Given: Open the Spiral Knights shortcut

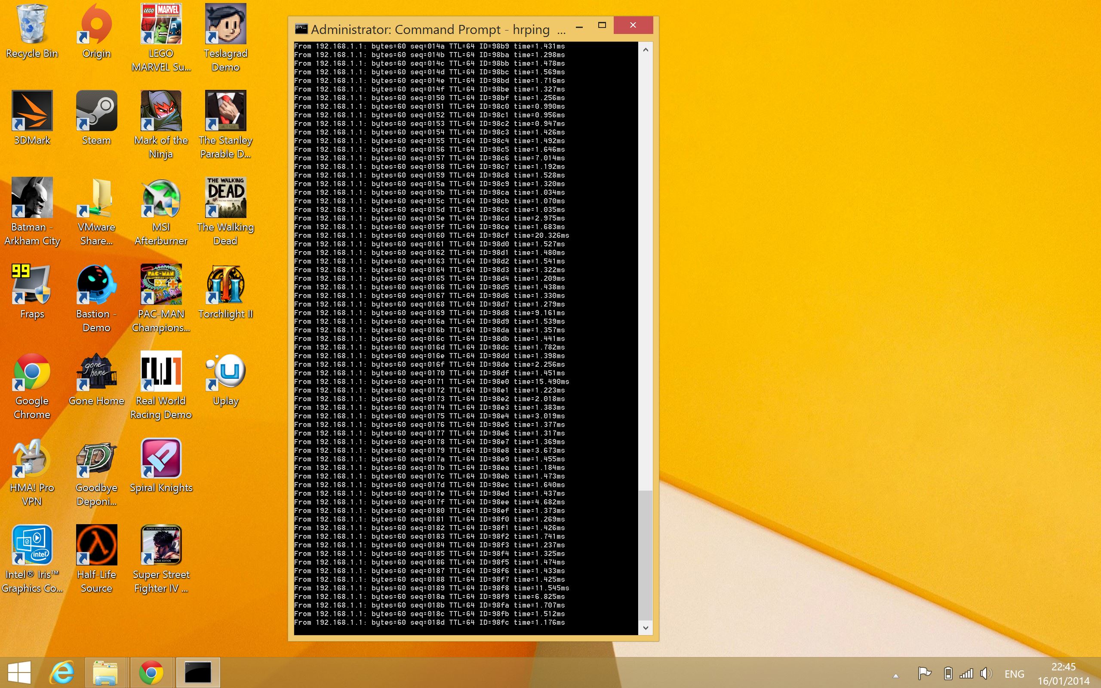Looking at the screenshot, I should coord(161,459).
